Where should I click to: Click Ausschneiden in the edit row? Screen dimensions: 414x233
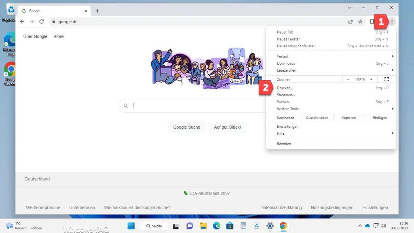(x=317, y=118)
